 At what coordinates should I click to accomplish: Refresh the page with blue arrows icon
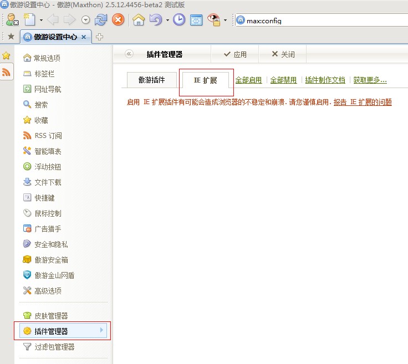coord(101,20)
